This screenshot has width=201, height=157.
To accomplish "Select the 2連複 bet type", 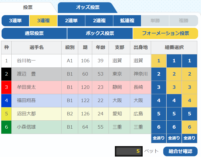I will pos(99,21).
